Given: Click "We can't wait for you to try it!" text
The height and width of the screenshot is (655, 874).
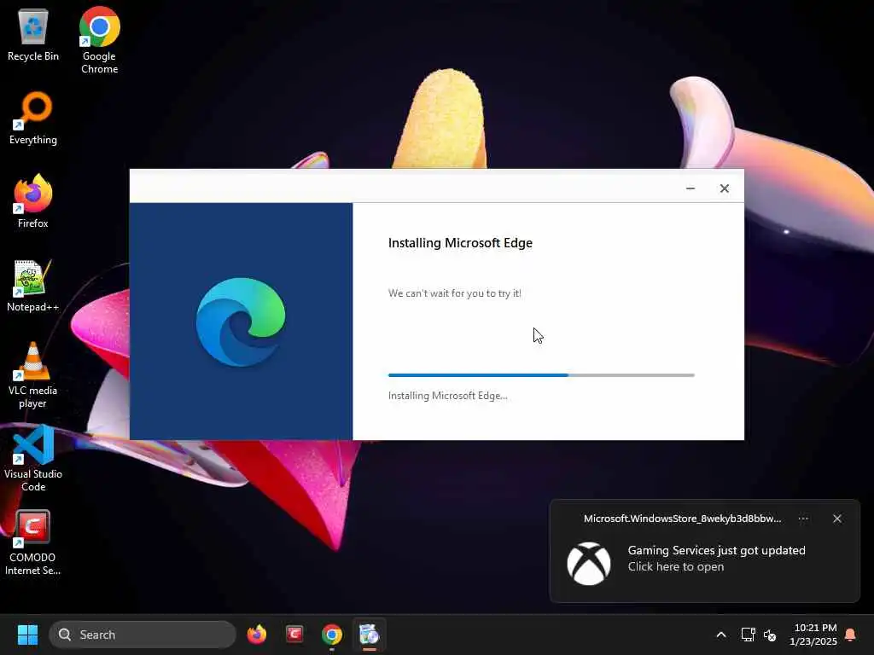Looking at the screenshot, I should pyautogui.click(x=455, y=293).
